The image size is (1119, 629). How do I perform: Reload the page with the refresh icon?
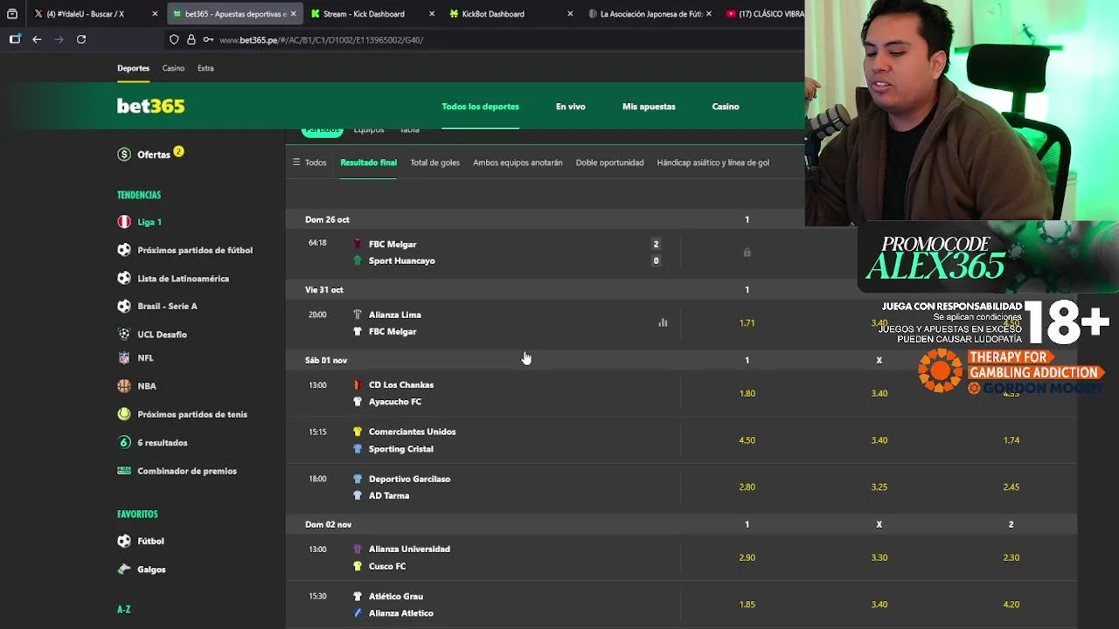(81, 39)
